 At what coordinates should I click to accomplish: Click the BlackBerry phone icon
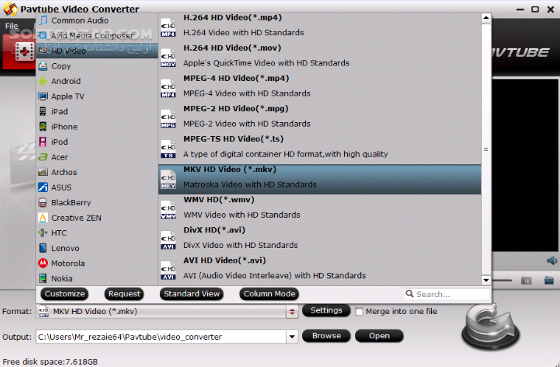click(43, 202)
